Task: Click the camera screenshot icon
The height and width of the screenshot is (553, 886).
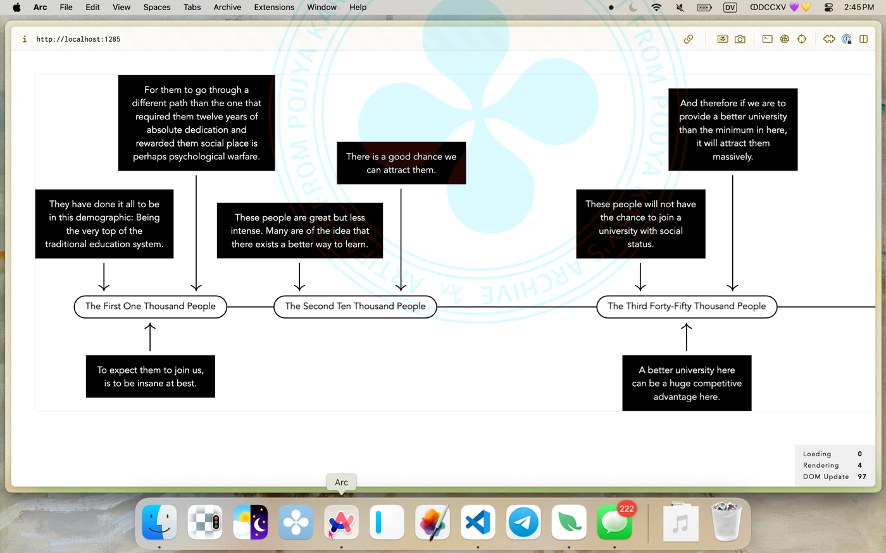Action: coord(740,39)
